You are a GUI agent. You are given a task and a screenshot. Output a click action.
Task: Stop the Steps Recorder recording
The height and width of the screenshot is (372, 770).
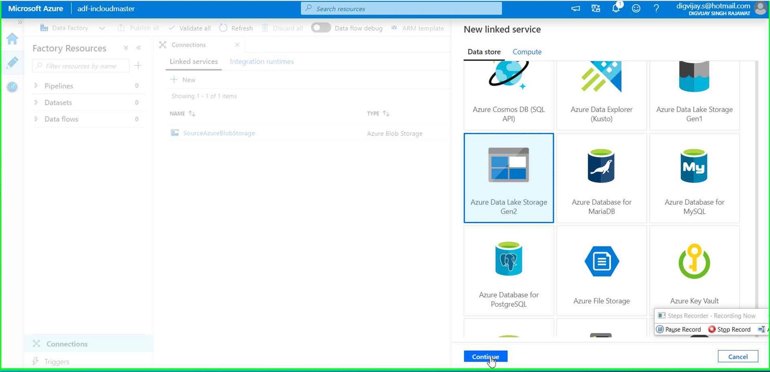pyautogui.click(x=729, y=329)
